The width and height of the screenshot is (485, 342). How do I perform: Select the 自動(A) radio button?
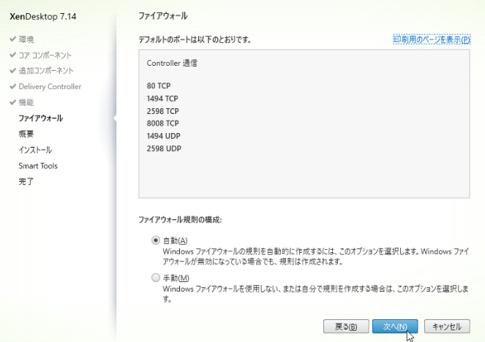pyautogui.click(x=156, y=240)
